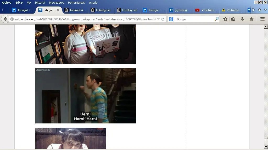Open the Ver menu
This screenshot has width=268, height=150.
click(x=29, y=3)
